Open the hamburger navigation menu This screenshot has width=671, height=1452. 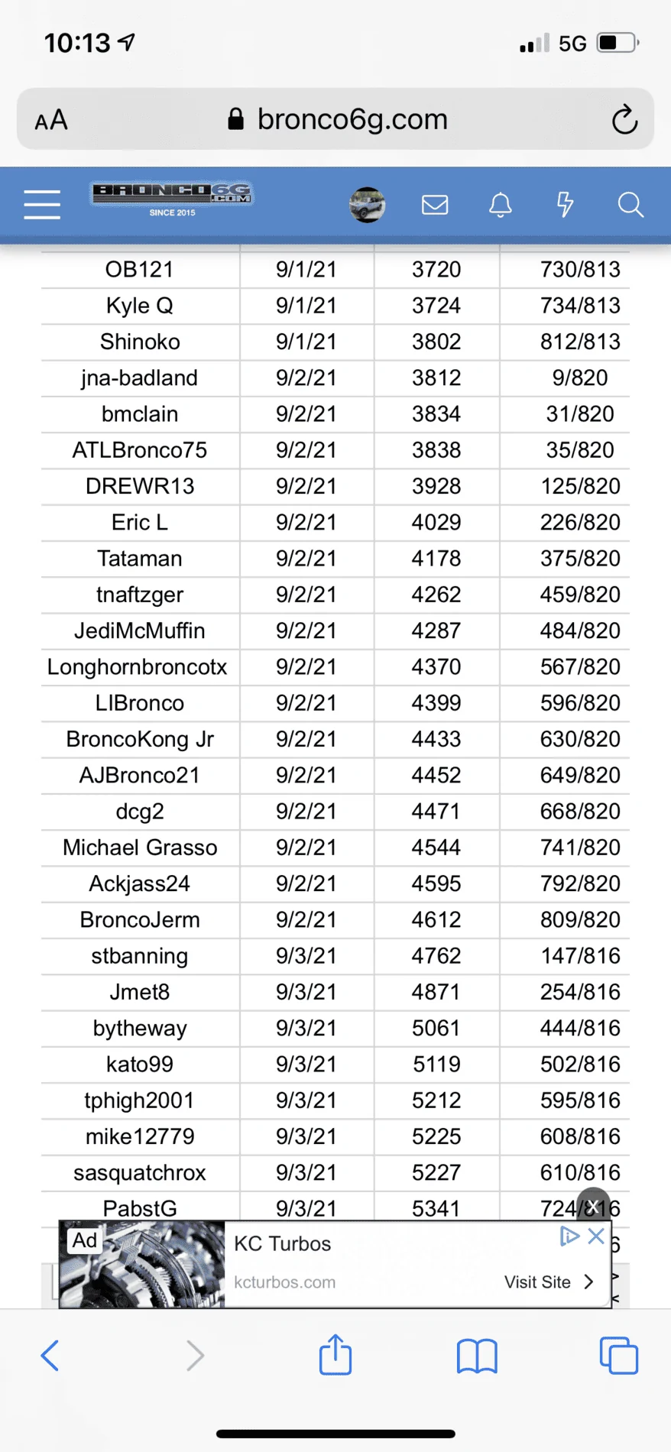(42, 205)
